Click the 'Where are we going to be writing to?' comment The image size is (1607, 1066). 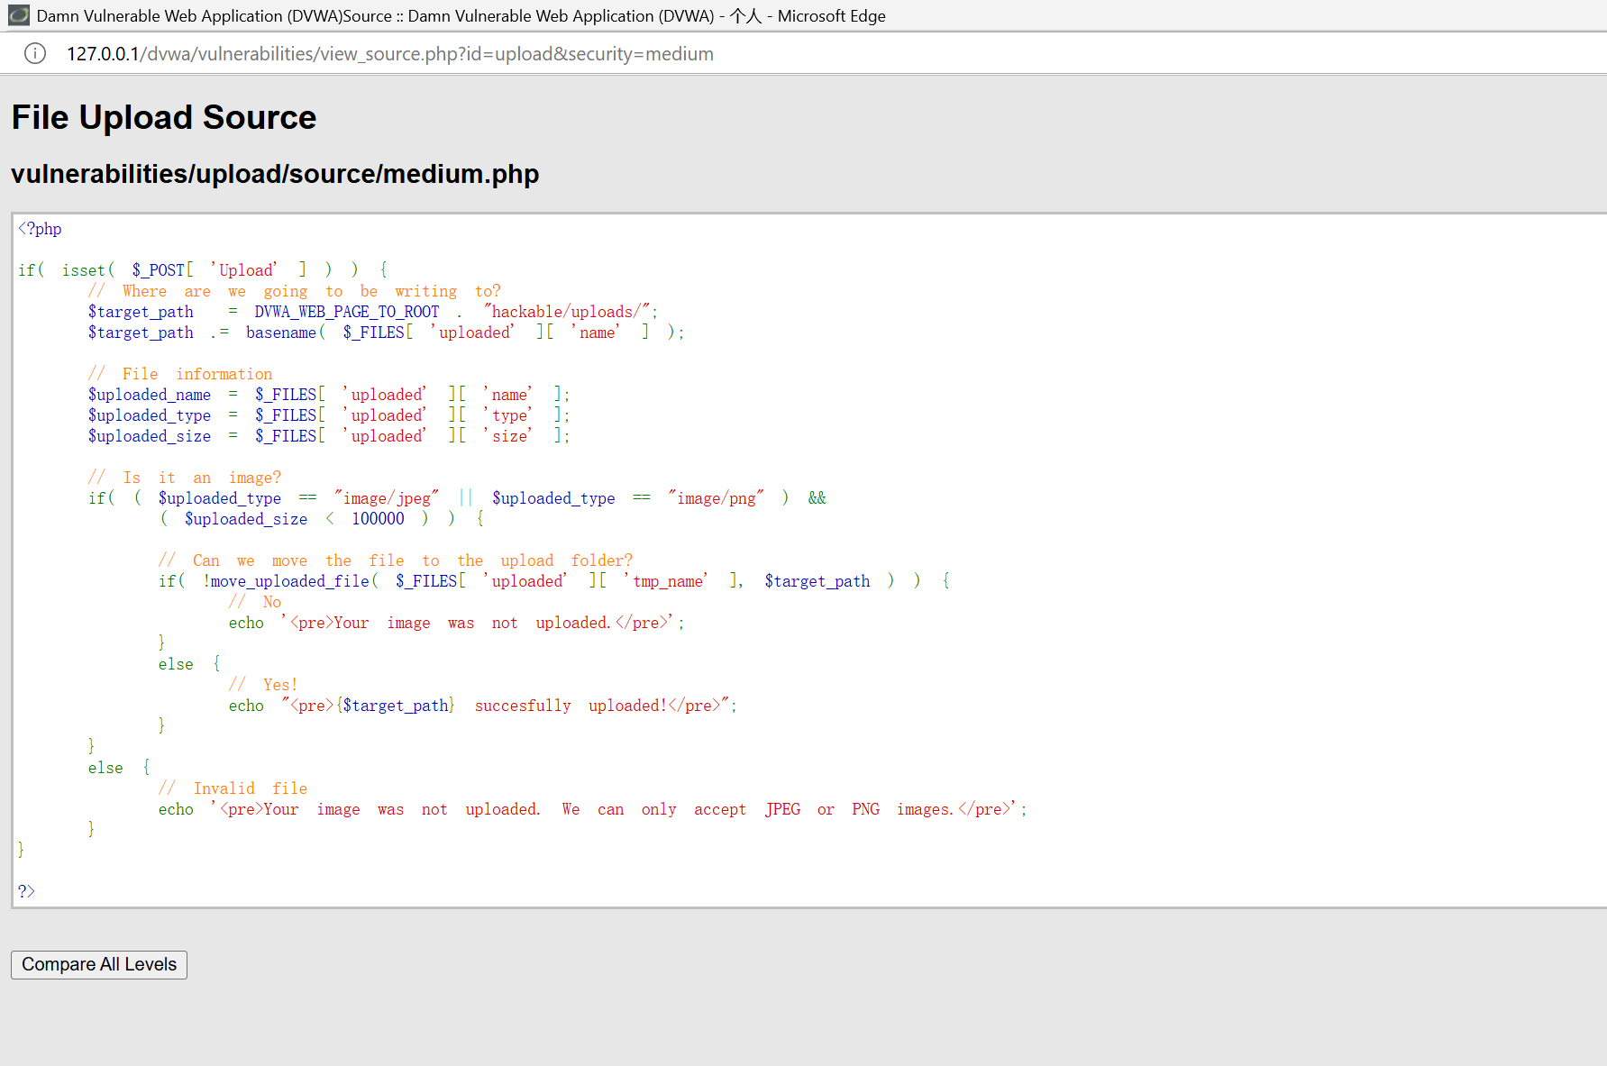(x=295, y=291)
